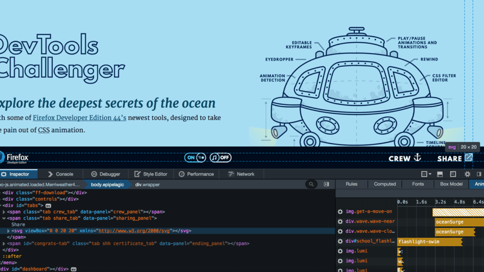Toggle the split console icon
Viewport: 484px width, 272px height.
click(x=440, y=174)
